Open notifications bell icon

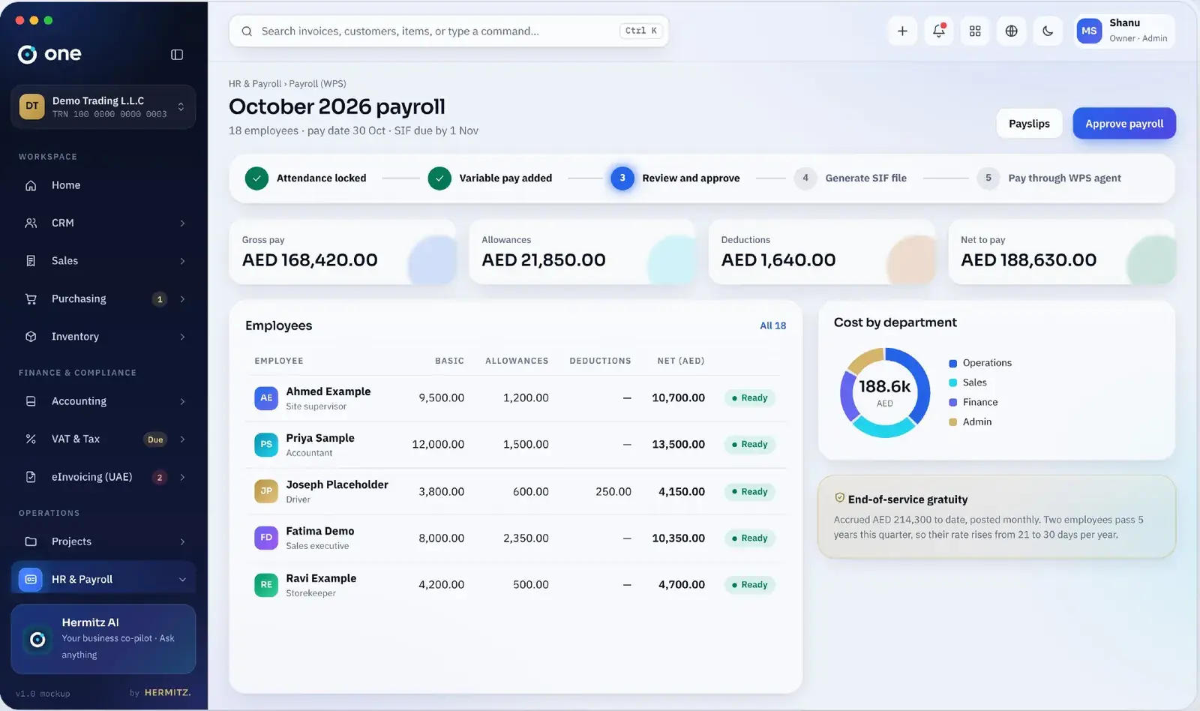pos(938,31)
